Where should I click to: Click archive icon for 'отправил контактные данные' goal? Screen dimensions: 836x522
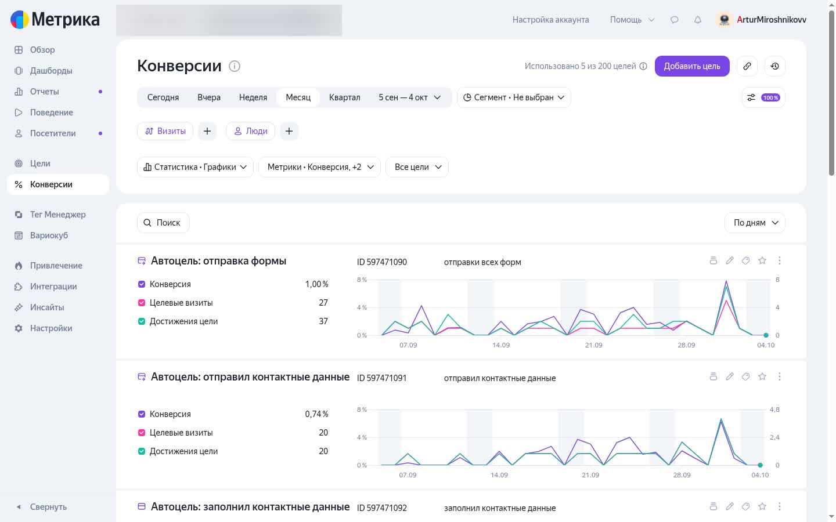(x=714, y=377)
